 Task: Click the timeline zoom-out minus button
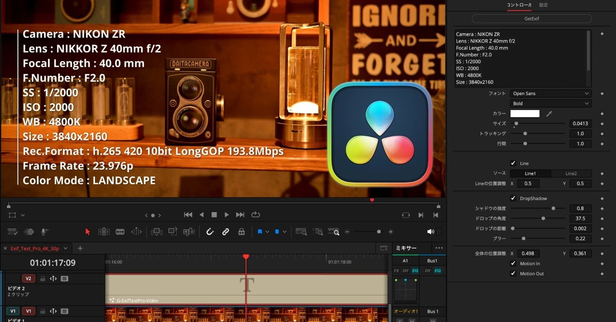(347, 232)
